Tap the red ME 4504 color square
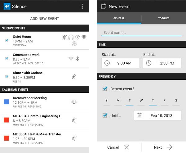Viewport: 186px width, 153px height. pyautogui.click(x=7, y=120)
